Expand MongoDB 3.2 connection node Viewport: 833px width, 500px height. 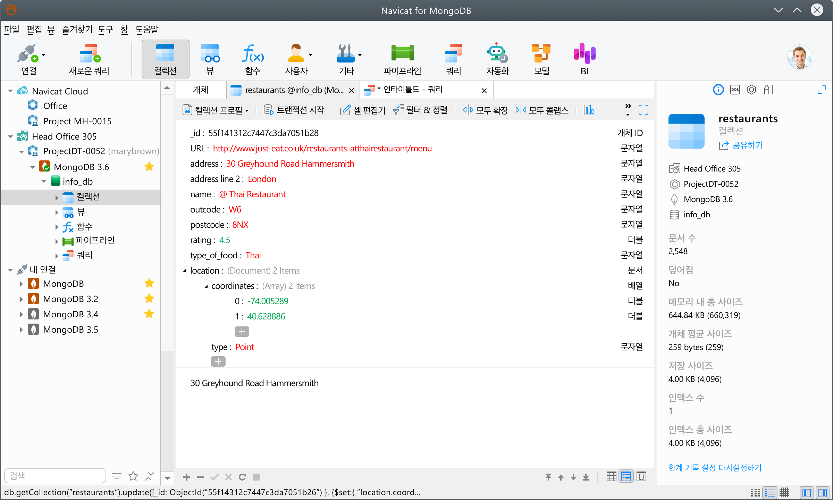pyautogui.click(x=21, y=299)
